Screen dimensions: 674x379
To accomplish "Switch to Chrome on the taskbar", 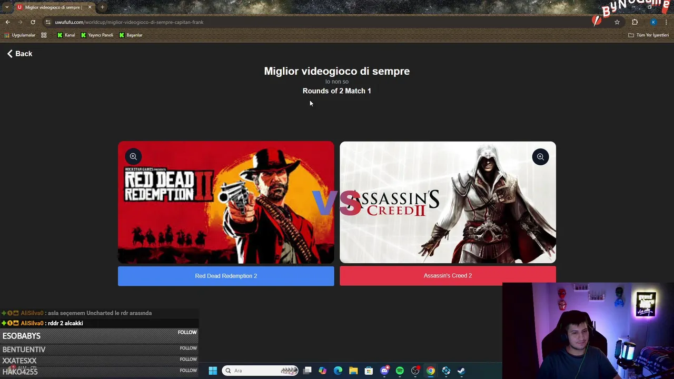I will pos(431,371).
